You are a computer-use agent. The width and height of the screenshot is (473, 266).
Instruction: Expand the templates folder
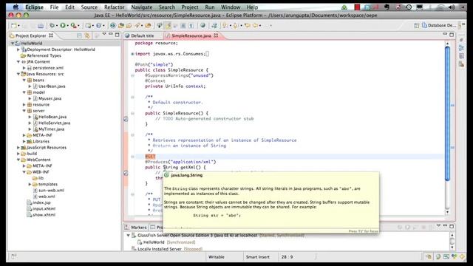[x=30, y=184]
